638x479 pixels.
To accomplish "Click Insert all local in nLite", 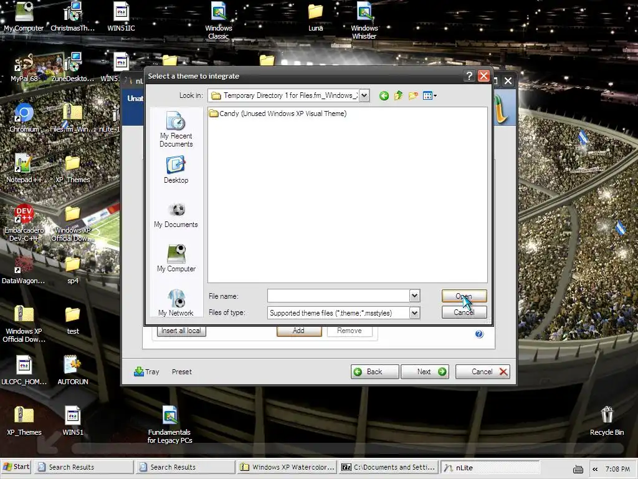I will (x=181, y=331).
